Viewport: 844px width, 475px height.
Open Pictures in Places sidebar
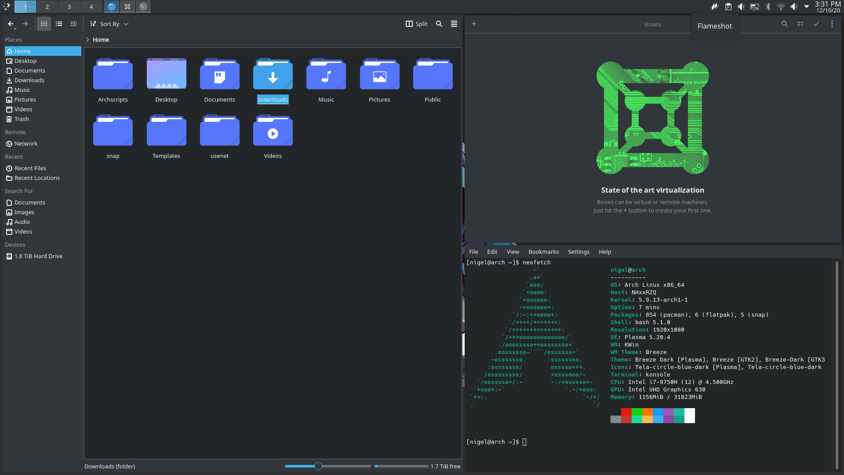pyautogui.click(x=43, y=99)
